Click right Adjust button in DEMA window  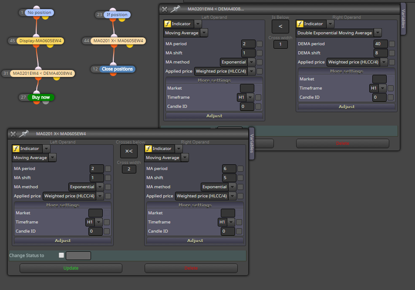click(347, 107)
